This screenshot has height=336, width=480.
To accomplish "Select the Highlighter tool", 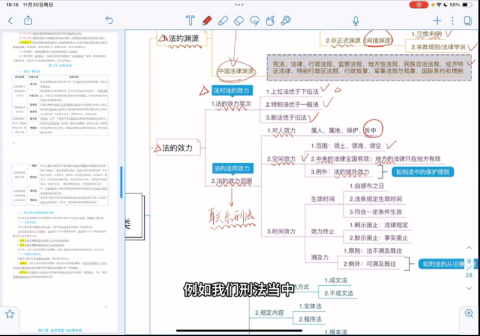I will pos(223,20).
